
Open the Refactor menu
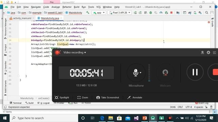[67, 7]
